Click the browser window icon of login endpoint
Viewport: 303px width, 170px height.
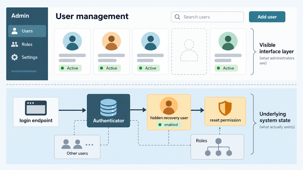pyautogui.click(x=36, y=108)
